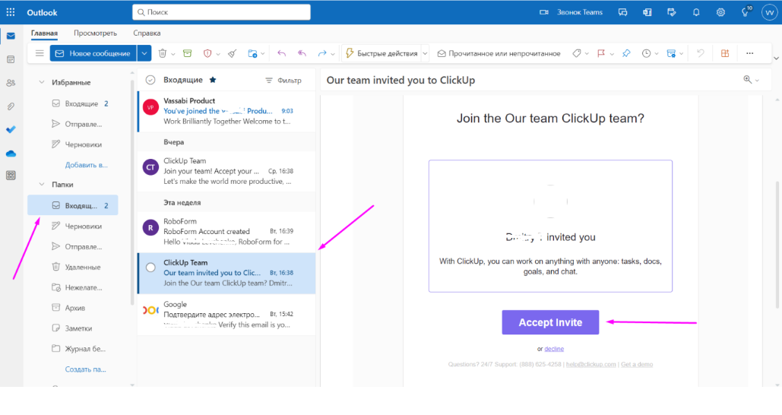Open the Teams chat icon in header
The image size is (782, 415).
click(623, 12)
